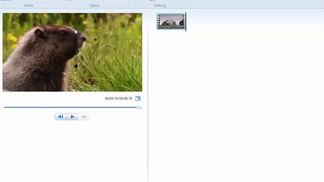The height and width of the screenshot is (182, 324).
Task: Advance to the next frame
Action: pyautogui.click(x=84, y=117)
